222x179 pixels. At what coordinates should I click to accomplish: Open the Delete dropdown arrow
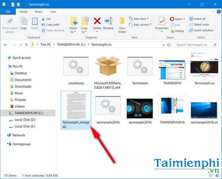coord(97,32)
